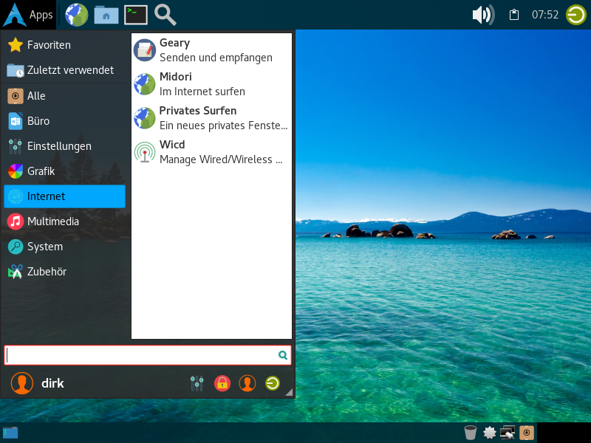Launch the terminal from top panel
591x443 pixels.
(135, 14)
